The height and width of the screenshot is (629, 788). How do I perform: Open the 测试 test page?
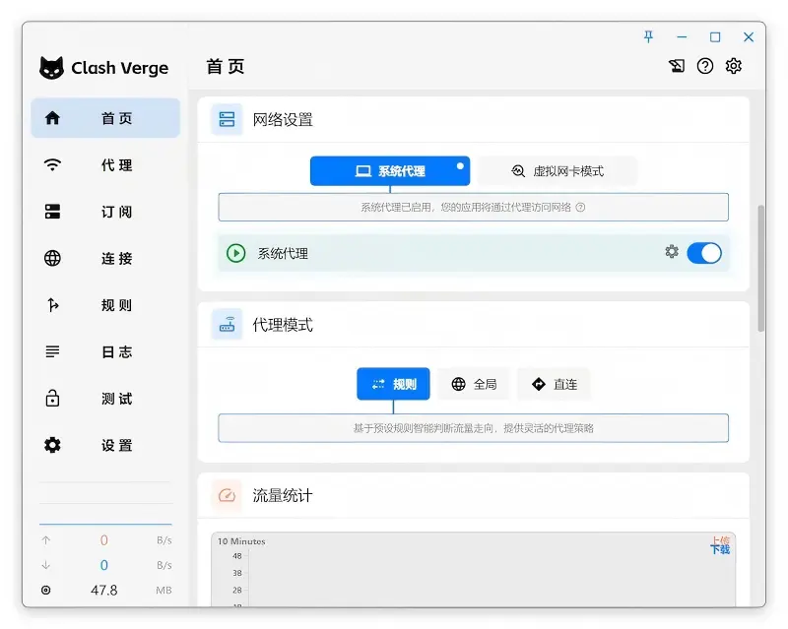pos(105,399)
